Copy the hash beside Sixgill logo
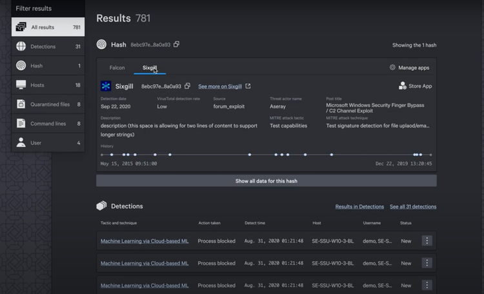 188,86
